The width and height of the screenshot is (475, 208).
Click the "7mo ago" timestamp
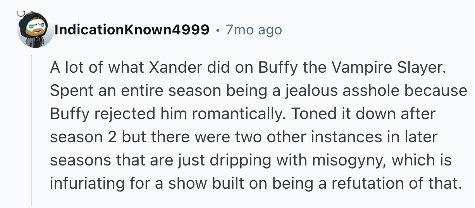coord(253,29)
